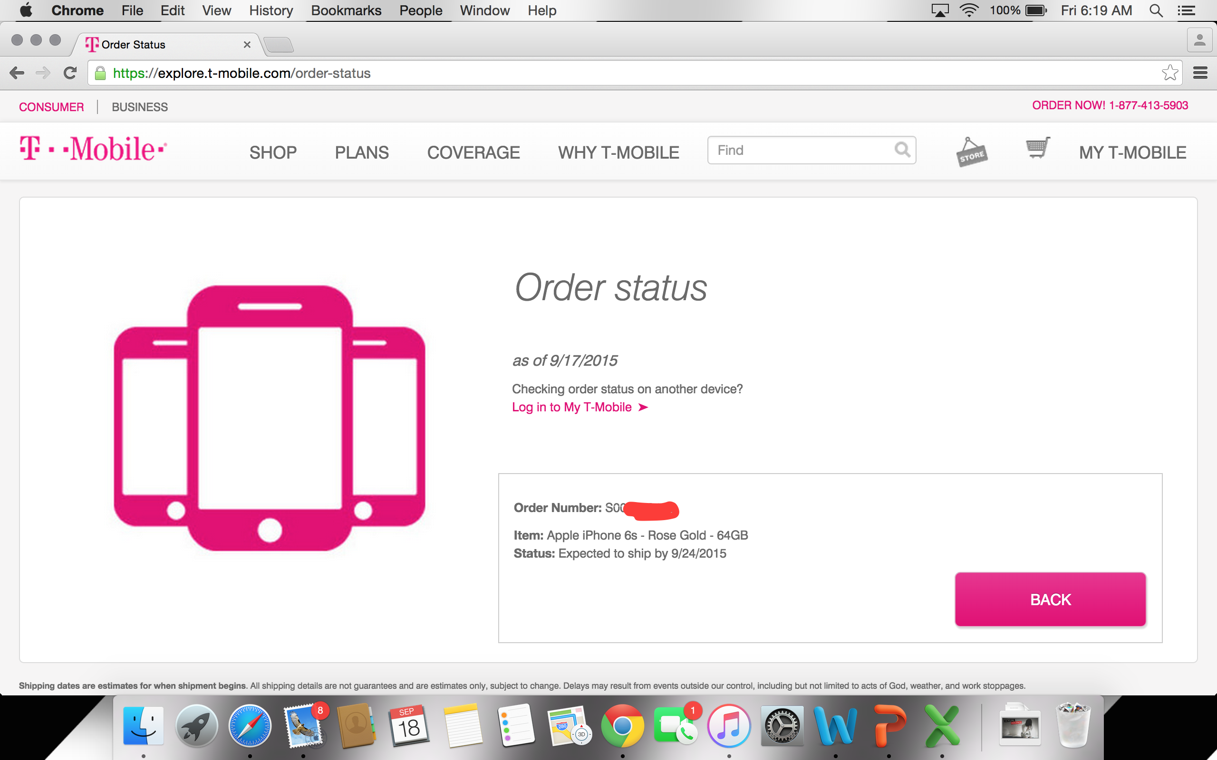
Task: Open Notes from the Dock
Action: click(463, 726)
